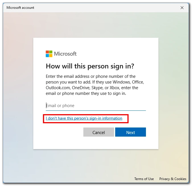Click the word "OneDrive" in the description
Viewport: 194px width, 188px height.
click(81, 88)
